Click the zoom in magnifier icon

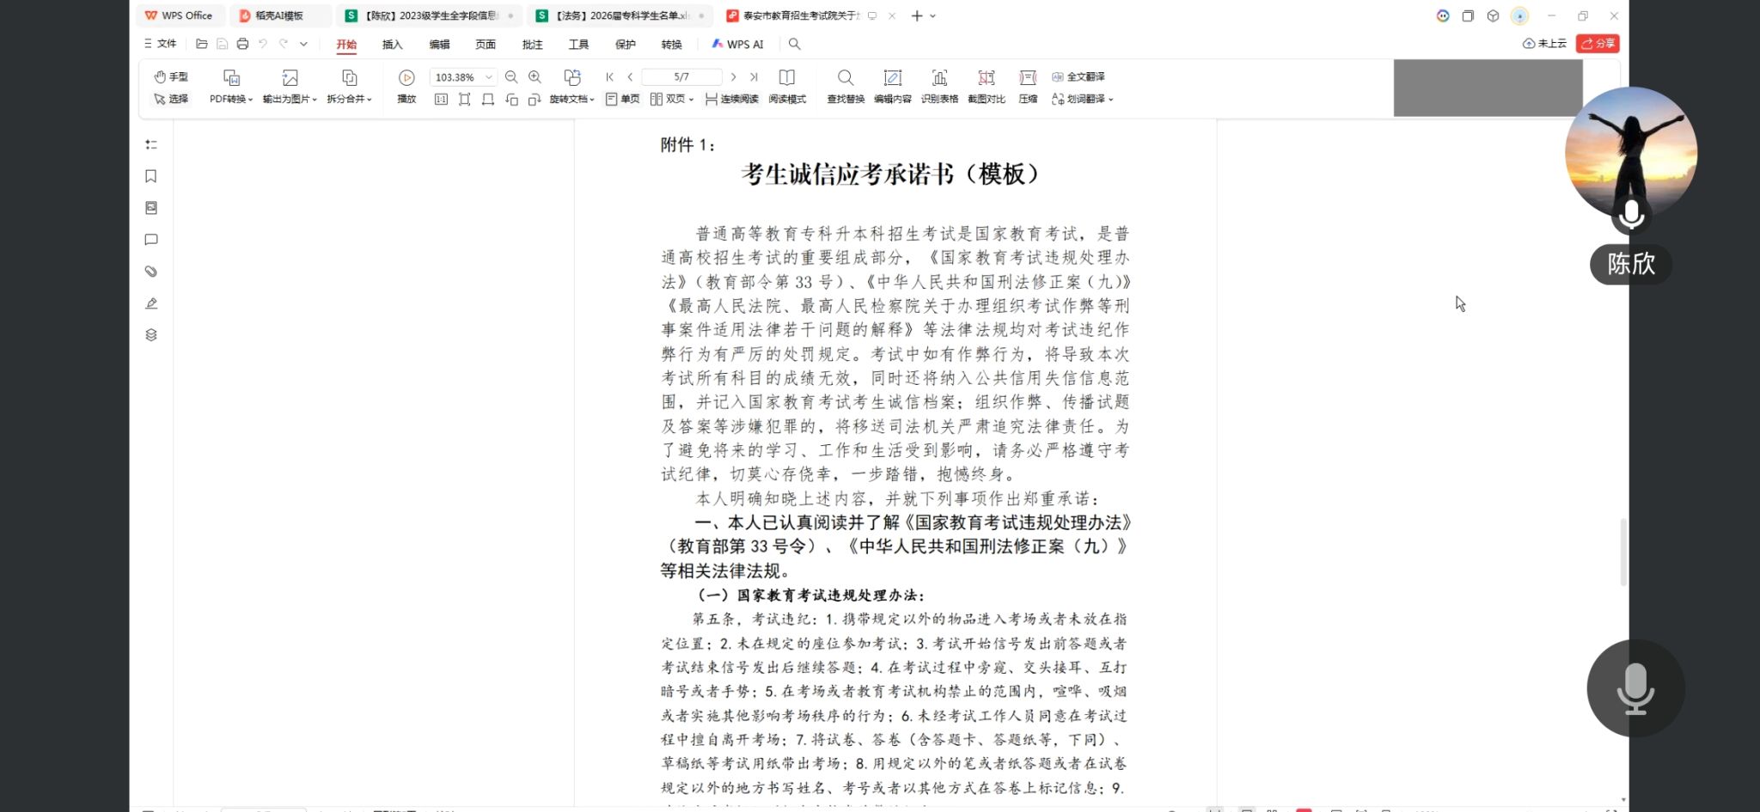click(535, 77)
